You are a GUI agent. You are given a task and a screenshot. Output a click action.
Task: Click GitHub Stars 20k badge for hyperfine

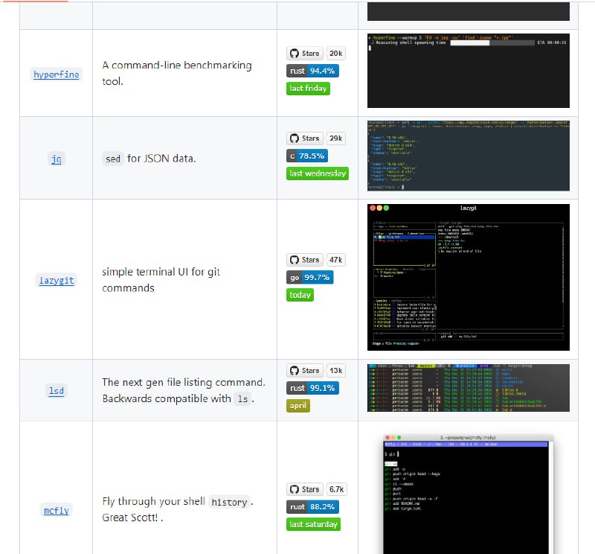coord(316,54)
